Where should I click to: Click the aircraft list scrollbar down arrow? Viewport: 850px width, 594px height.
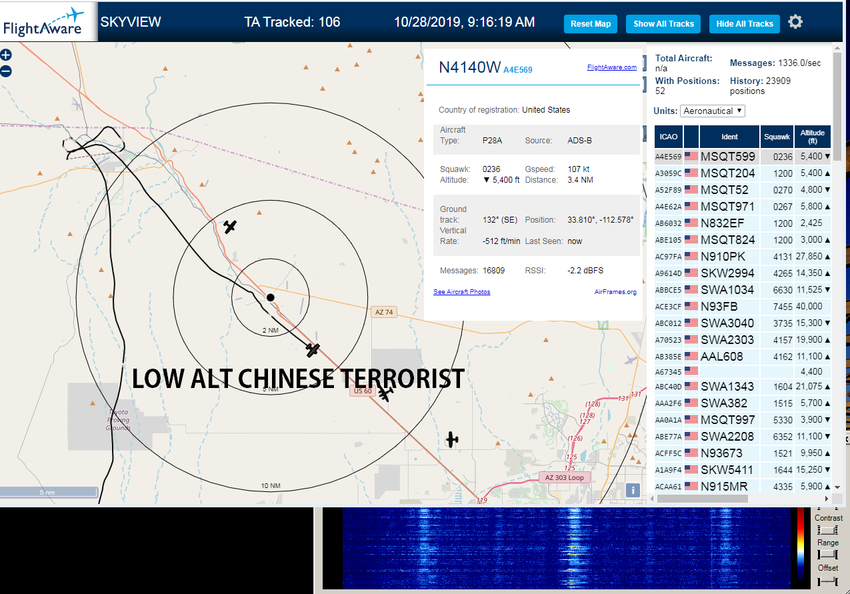point(837,488)
